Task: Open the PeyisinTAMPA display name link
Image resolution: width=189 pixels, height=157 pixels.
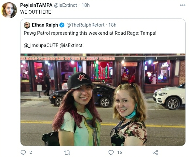Action: click(36, 5)
